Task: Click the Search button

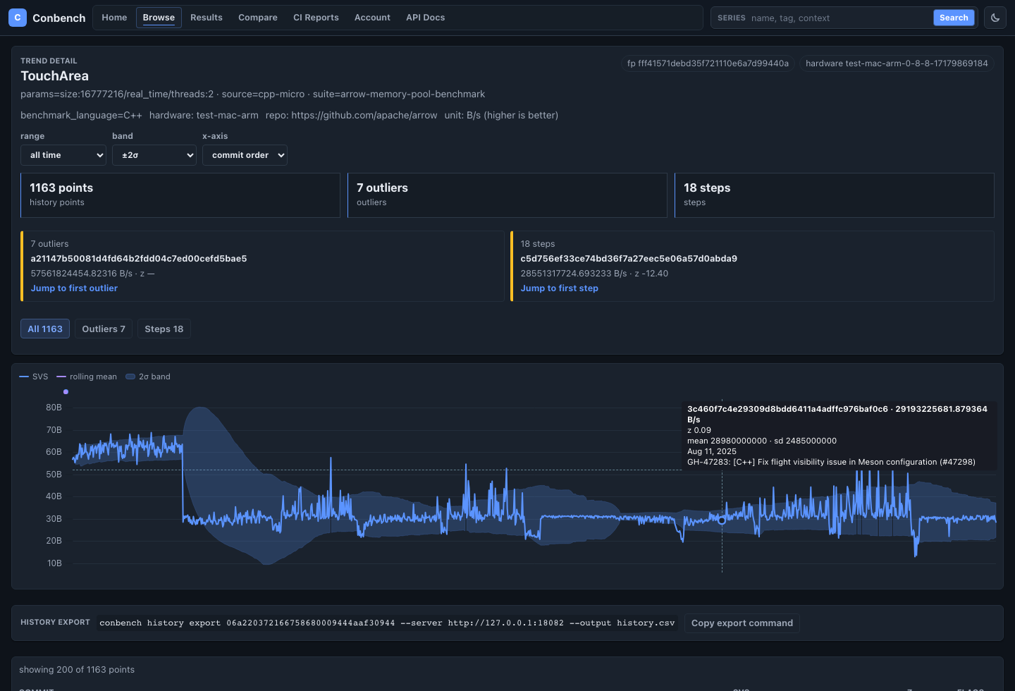Action: click(954, 18)
